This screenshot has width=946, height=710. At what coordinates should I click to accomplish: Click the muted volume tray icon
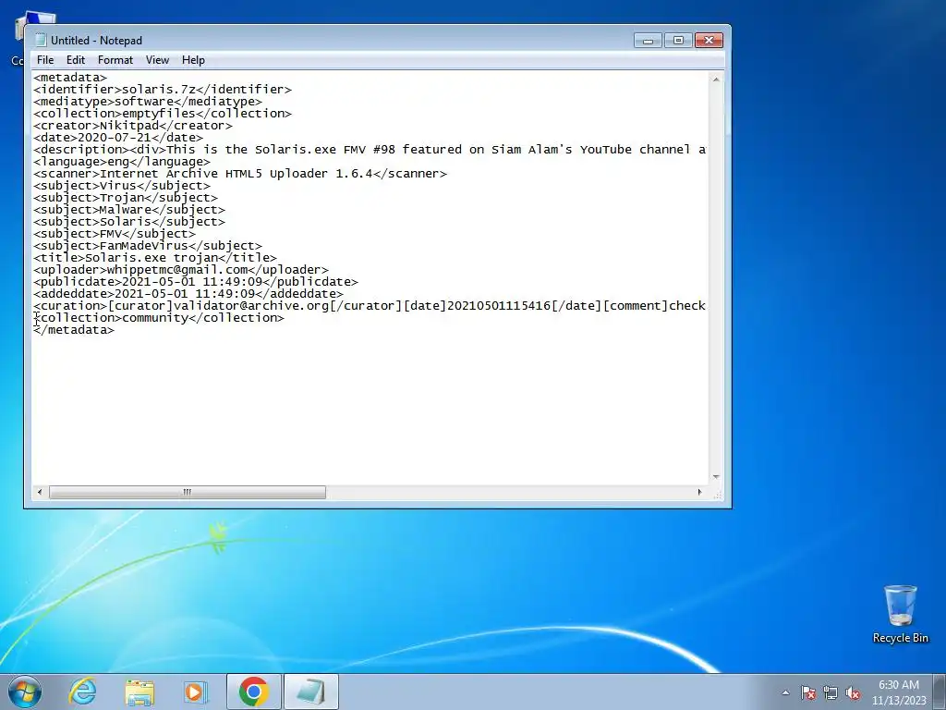853,692
